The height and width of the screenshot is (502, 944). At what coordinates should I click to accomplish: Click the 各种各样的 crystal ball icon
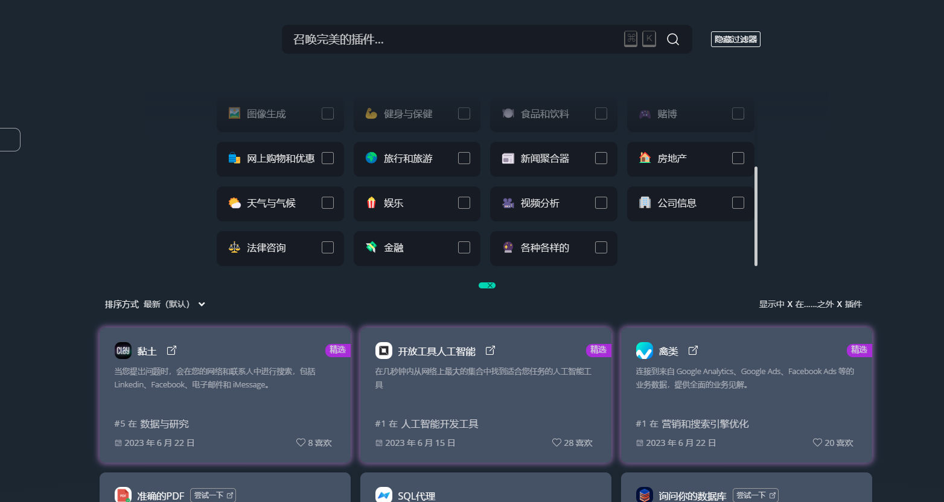508,247
